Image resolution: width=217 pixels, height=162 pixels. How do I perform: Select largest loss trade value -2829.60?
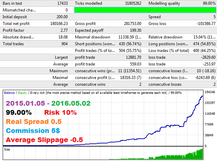click(208, 57)
